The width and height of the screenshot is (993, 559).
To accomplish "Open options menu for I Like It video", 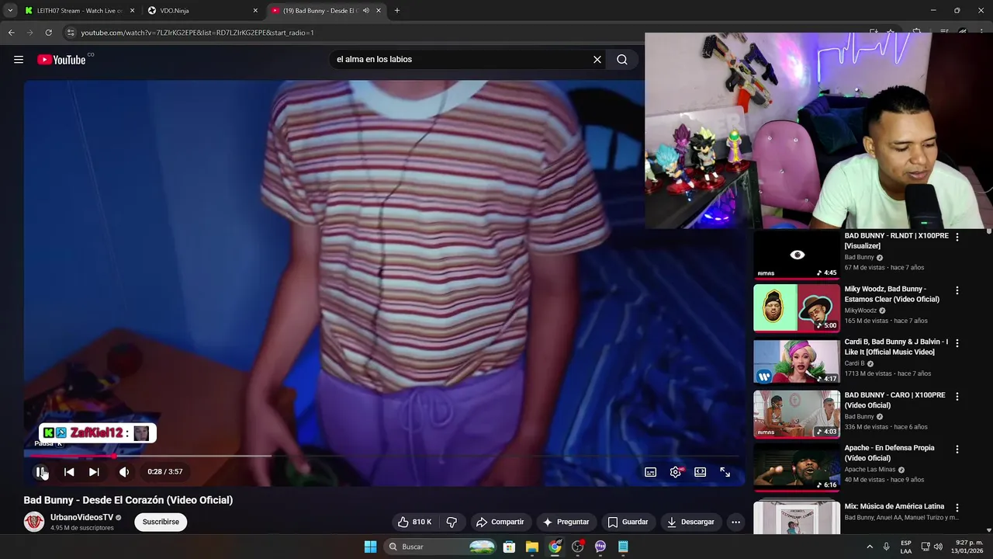I will [957, 343].
